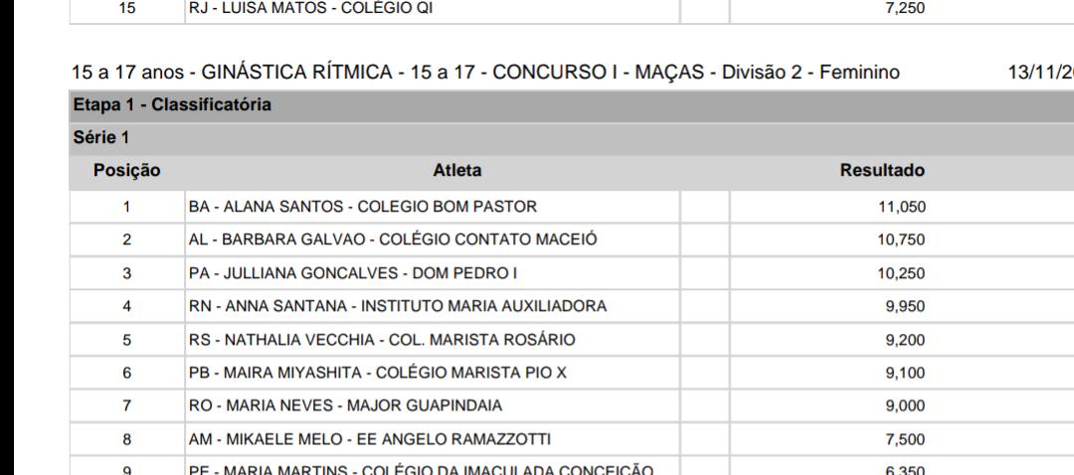This screenshot has width=1074, height=475.
Task: Click the 7,500 result value
Action: coord(907,439)
